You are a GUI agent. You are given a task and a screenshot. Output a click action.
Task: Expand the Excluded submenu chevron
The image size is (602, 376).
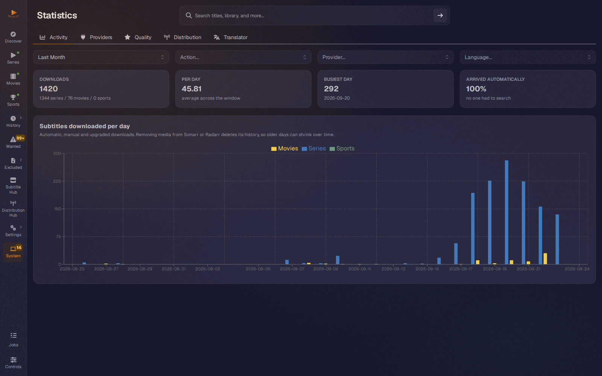pos(21,160)
